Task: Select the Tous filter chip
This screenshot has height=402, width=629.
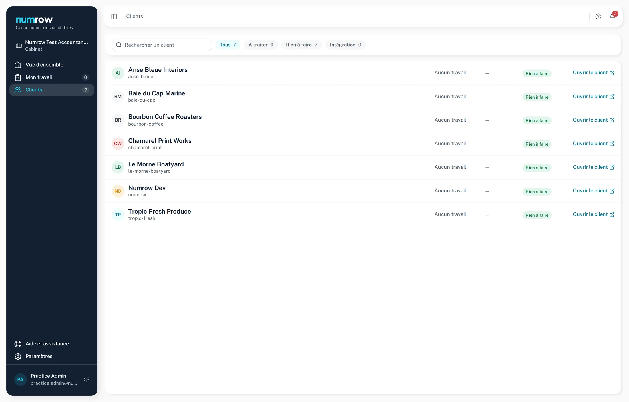Action: click(x=228, y=45)
